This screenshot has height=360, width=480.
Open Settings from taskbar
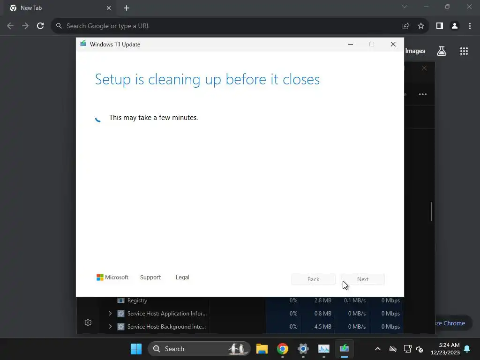(x=303, y=349)
